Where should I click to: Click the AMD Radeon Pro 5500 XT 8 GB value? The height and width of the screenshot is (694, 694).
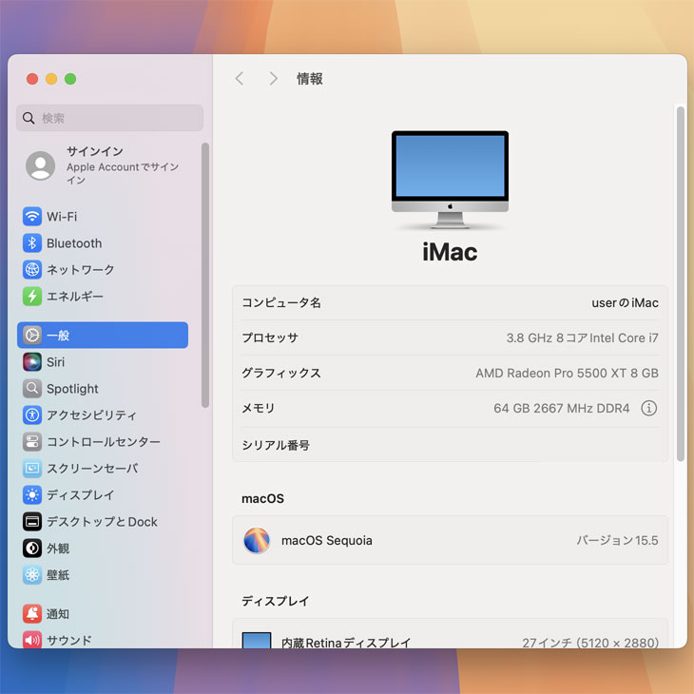(567, 373)
